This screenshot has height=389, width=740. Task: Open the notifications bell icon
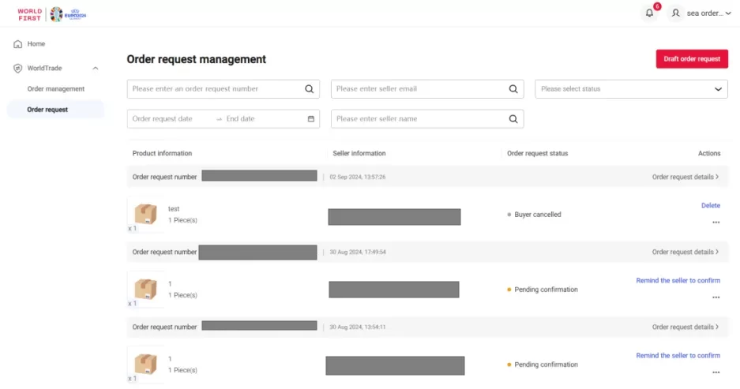(649, 13)
